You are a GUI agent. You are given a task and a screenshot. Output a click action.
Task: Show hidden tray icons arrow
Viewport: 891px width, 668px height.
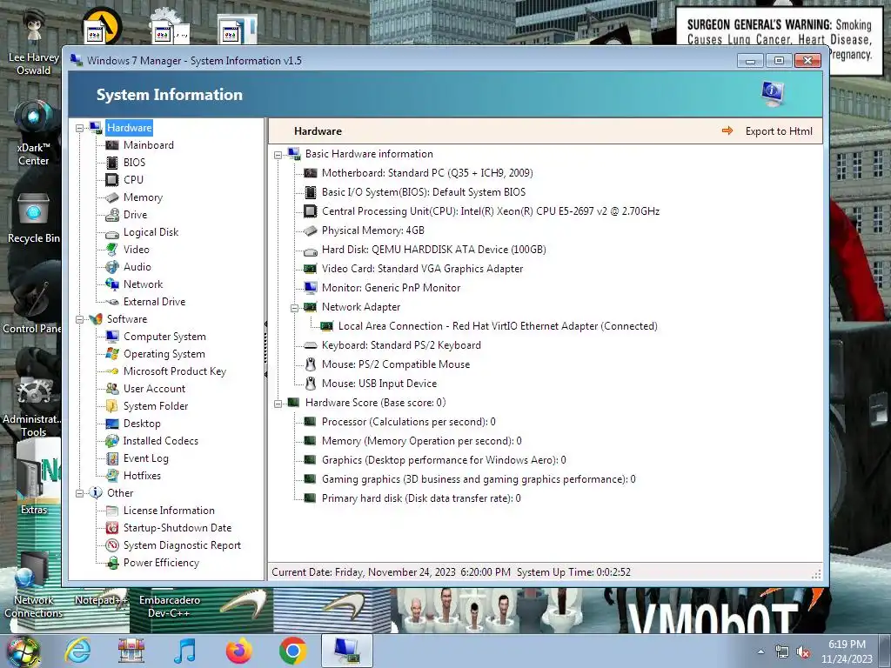click(x=760, y=652)
